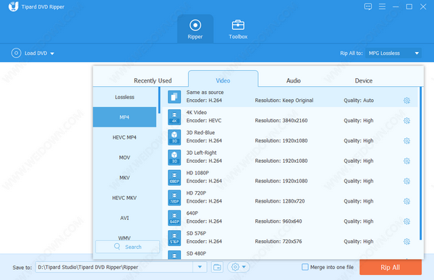Click the feedback chat icon in title bar
Screen dimensions: 434x280
pos(368,7)
